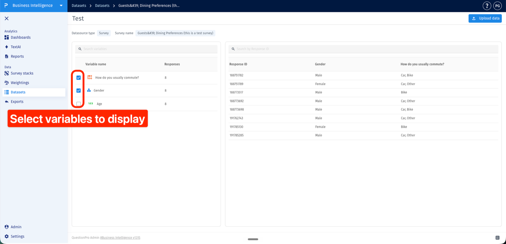This screenshot has height=244, width=506.
Task: Open the Reports icon in sidebar
Action: pyautogui.click(x=7, y=56)
